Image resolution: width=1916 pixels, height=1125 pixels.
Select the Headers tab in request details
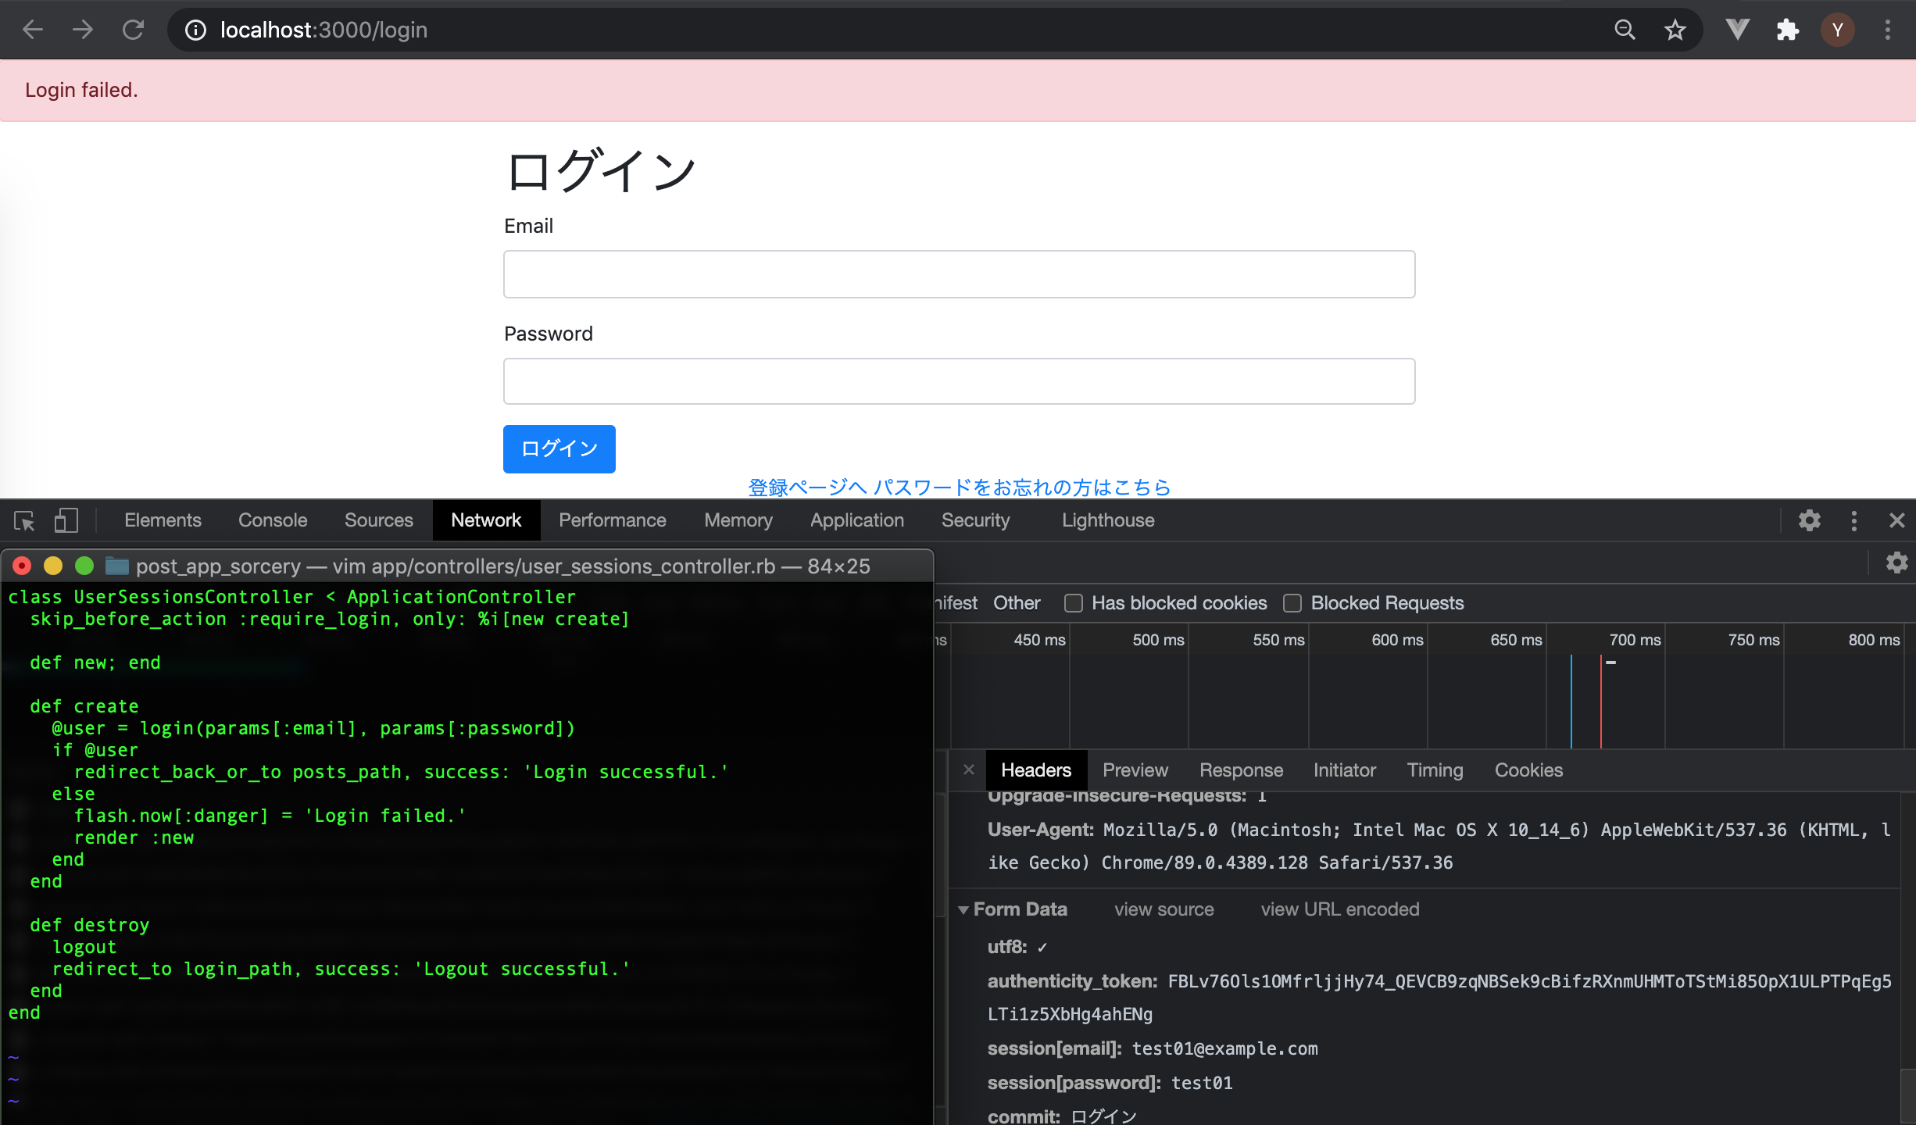click(1036, 770)
